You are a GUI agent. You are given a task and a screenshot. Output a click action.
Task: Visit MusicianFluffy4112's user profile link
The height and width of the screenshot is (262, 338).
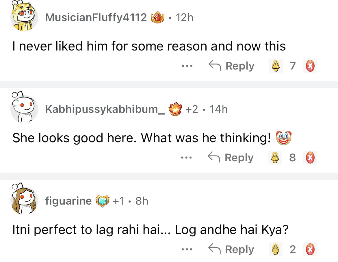[x=96, y=18]
